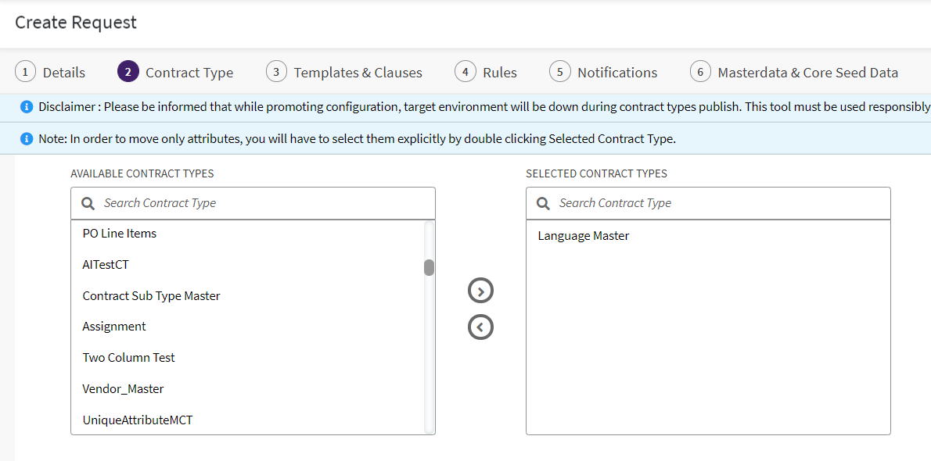Click the Note info icon
The height and width of the screenshot is (461, 931).
tap(26, 139)
